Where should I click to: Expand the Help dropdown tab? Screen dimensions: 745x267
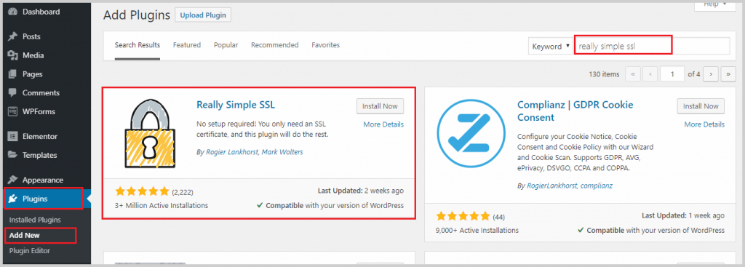[x=714, y=4]
